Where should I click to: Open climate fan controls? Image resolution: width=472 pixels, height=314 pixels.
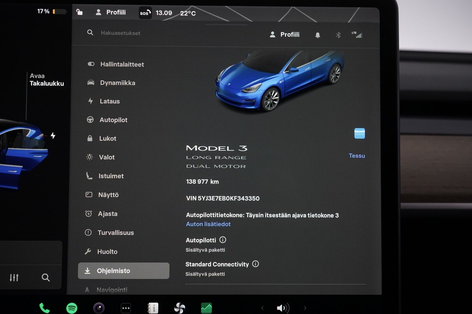pos(179,308)
